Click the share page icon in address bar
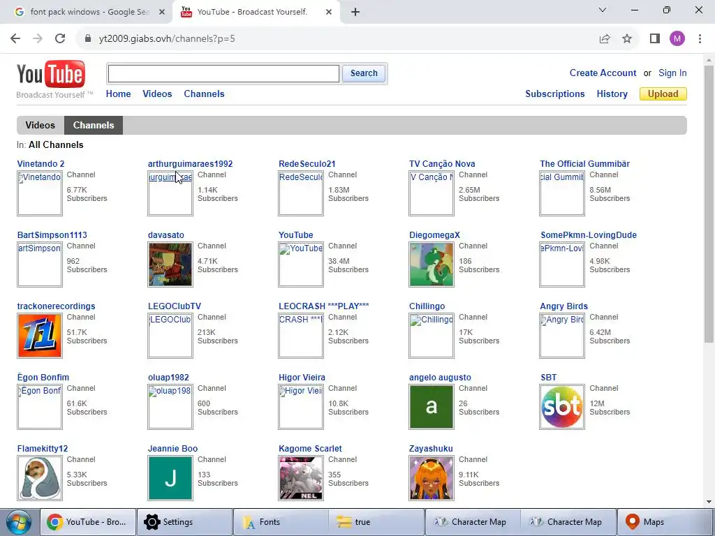715x536 pixels. coord(605,39)
